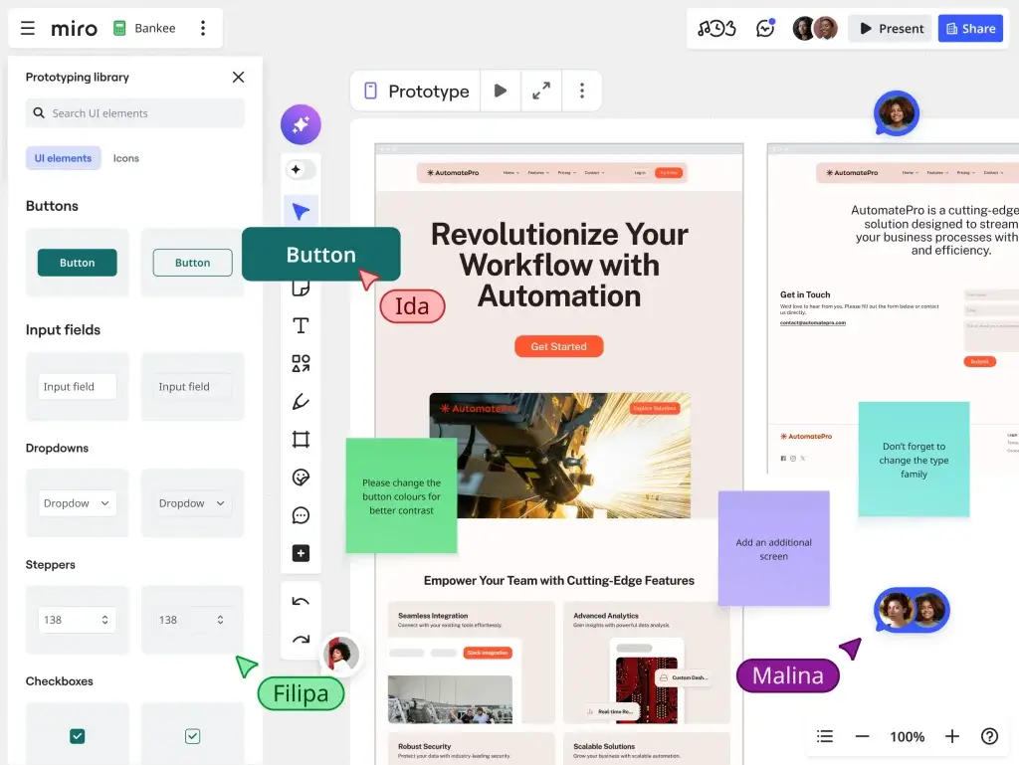Click the Empower Your Team heading

[x=559, y=581]
